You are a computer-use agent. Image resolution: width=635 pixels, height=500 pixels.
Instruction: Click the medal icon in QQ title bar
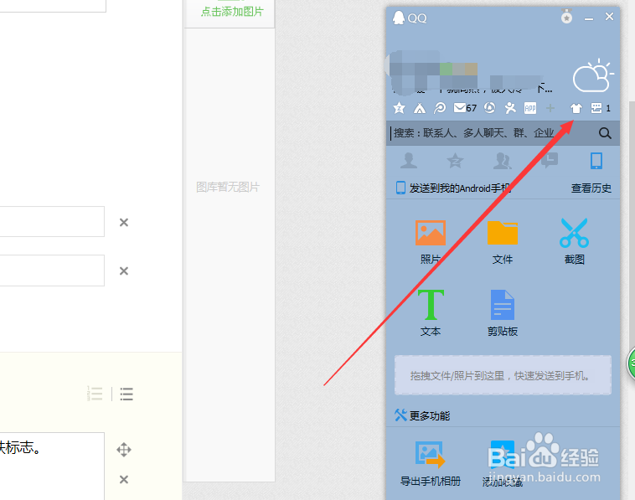(x=566, y=17)
